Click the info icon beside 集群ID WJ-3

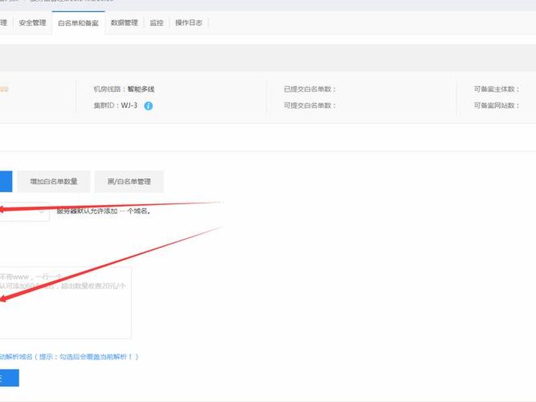pyautogui.click(x=148, y=106)
